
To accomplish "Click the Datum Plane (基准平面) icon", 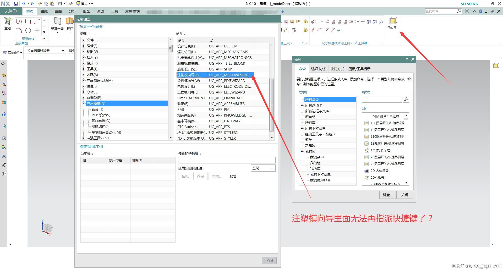I will coord(57,21).
